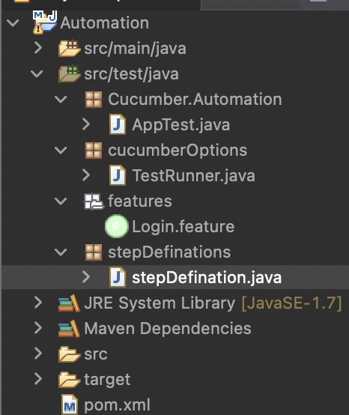Click the pom.xml Maven file icon

70,405
